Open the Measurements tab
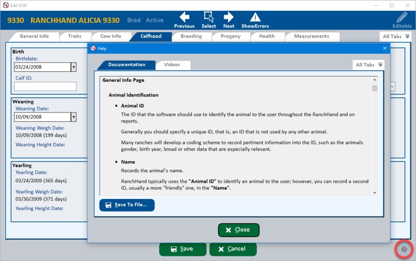Viewport: 416px width, 261px height. [x=311, y=36]
